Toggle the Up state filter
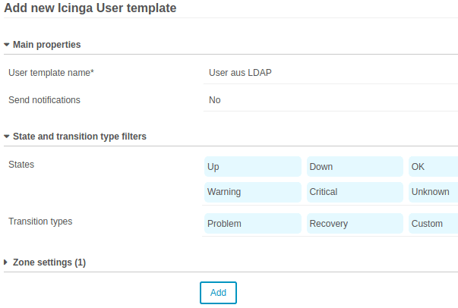Image resolution: width=458 pixels, height=308 pixels. (252, 166)
